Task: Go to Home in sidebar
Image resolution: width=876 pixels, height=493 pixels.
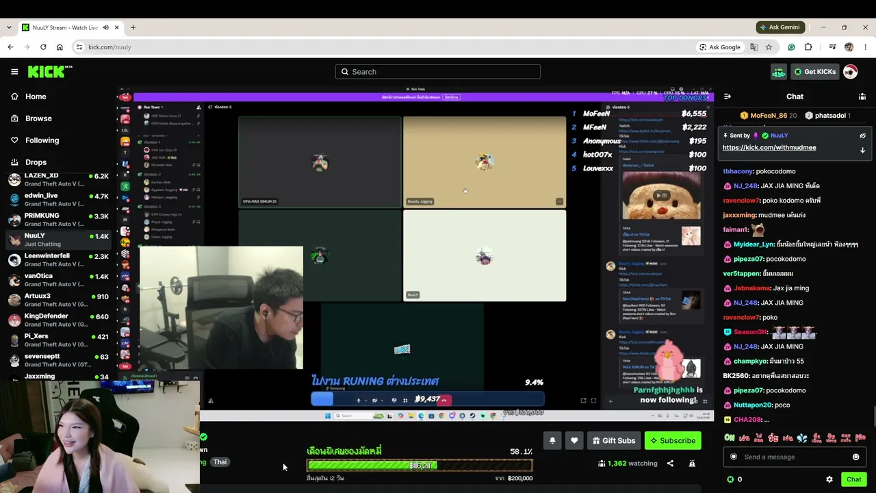Action: [x=36, y=97]
